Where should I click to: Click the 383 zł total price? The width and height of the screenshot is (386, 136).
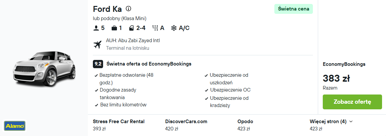click(336, 78)
